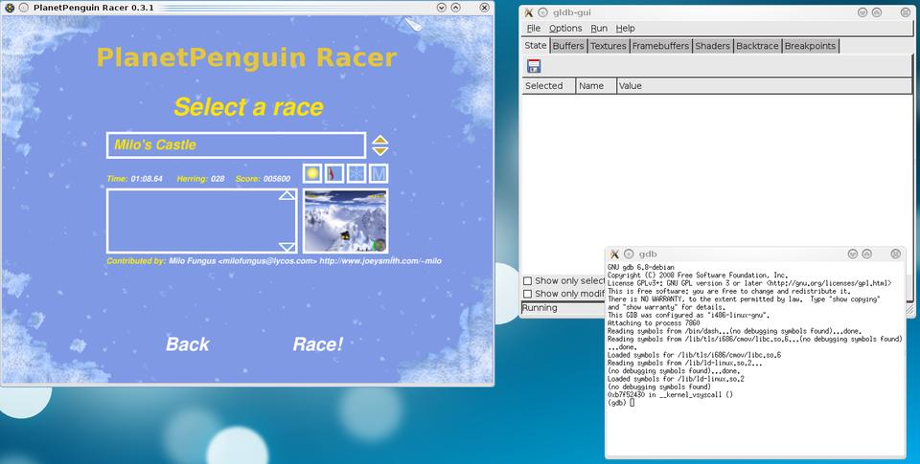
Task: Open the Run menu in gldb-gui
Action: pyautogui.click(x=598, y=29)
